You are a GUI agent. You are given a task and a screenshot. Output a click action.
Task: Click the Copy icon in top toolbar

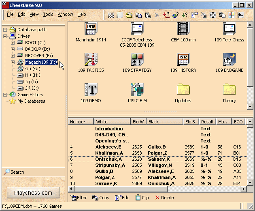[138, 15]
